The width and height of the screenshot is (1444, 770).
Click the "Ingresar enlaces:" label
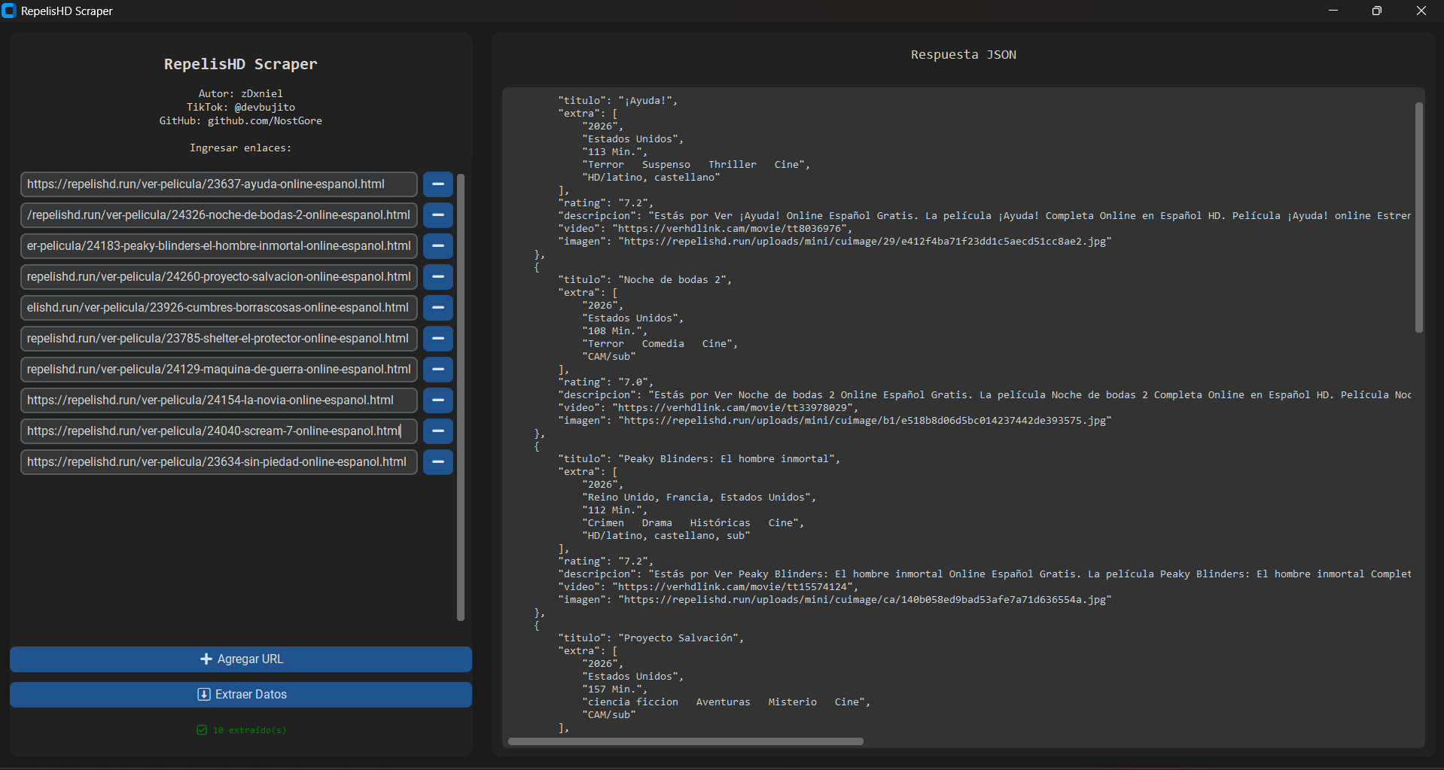point(241,148)
